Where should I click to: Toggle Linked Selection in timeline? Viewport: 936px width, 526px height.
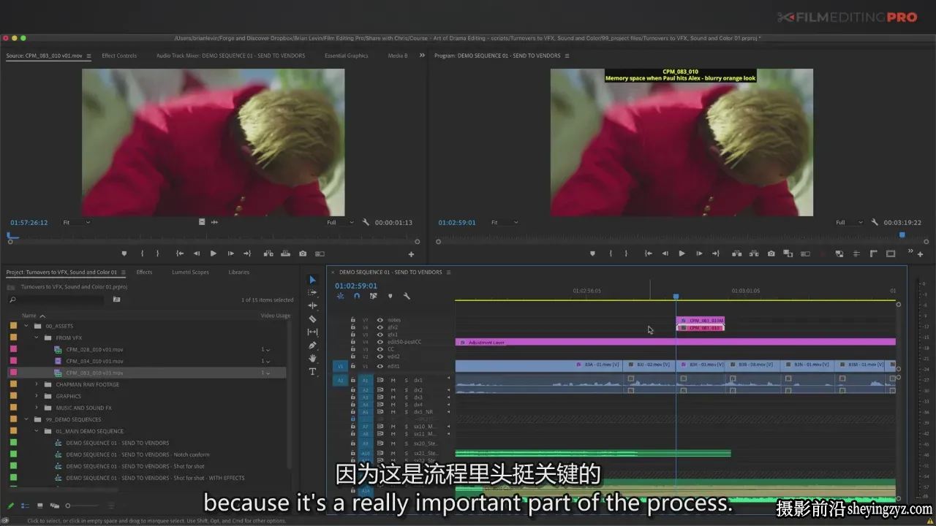coord(373,296)
